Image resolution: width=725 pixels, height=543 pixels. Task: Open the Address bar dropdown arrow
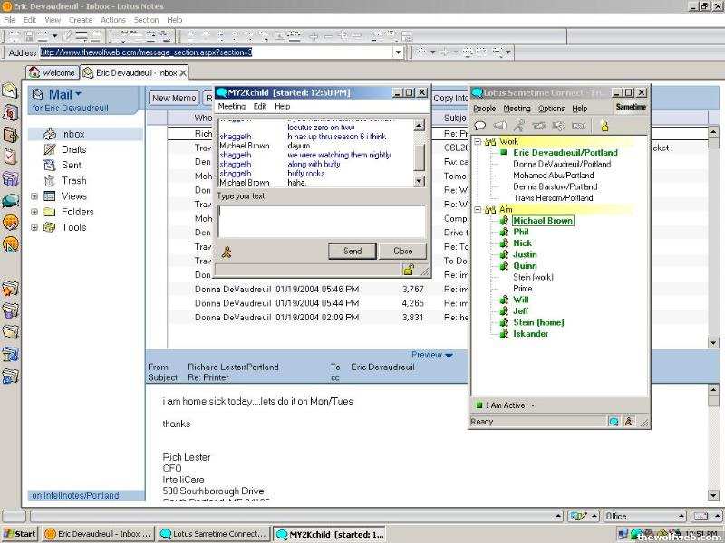click(x=398, y=52)
